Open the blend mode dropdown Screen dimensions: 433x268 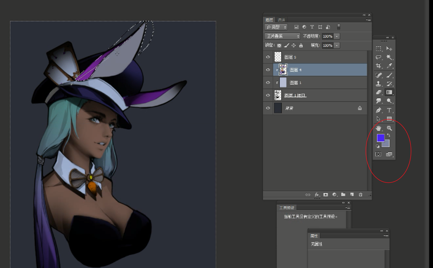pos(282,36)
